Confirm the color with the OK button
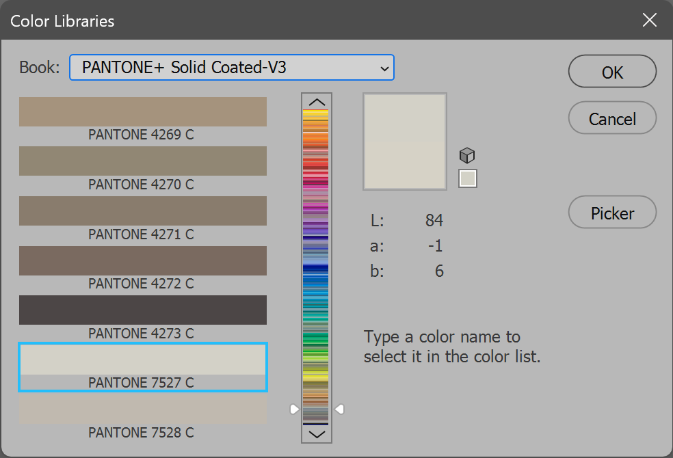Screen dimensions: 673x458 click(x=612, y=72)
